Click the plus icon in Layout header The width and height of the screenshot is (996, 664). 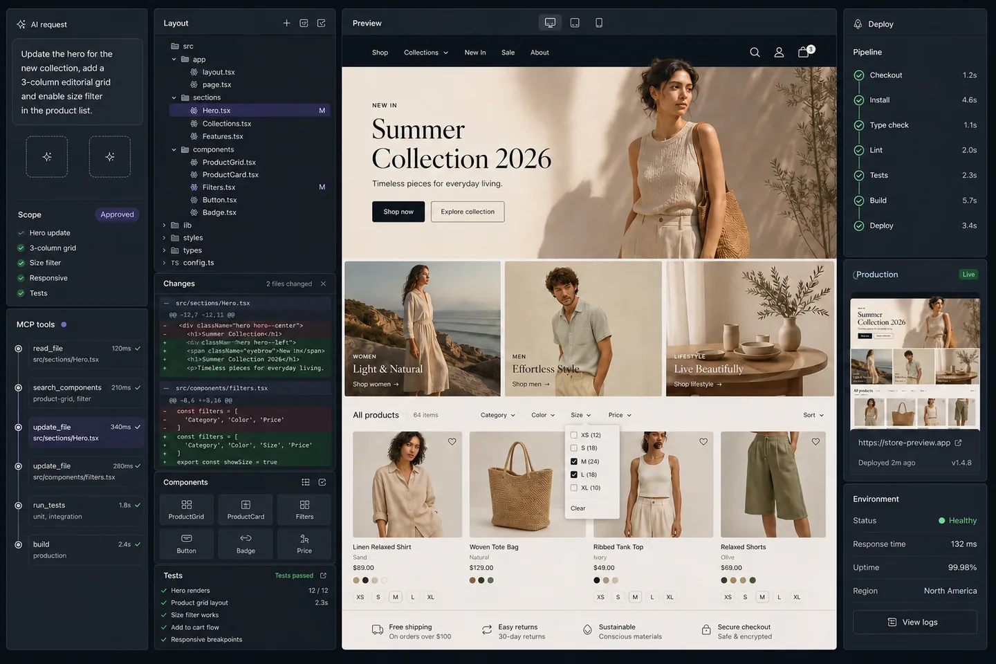[x=286, y=23]
